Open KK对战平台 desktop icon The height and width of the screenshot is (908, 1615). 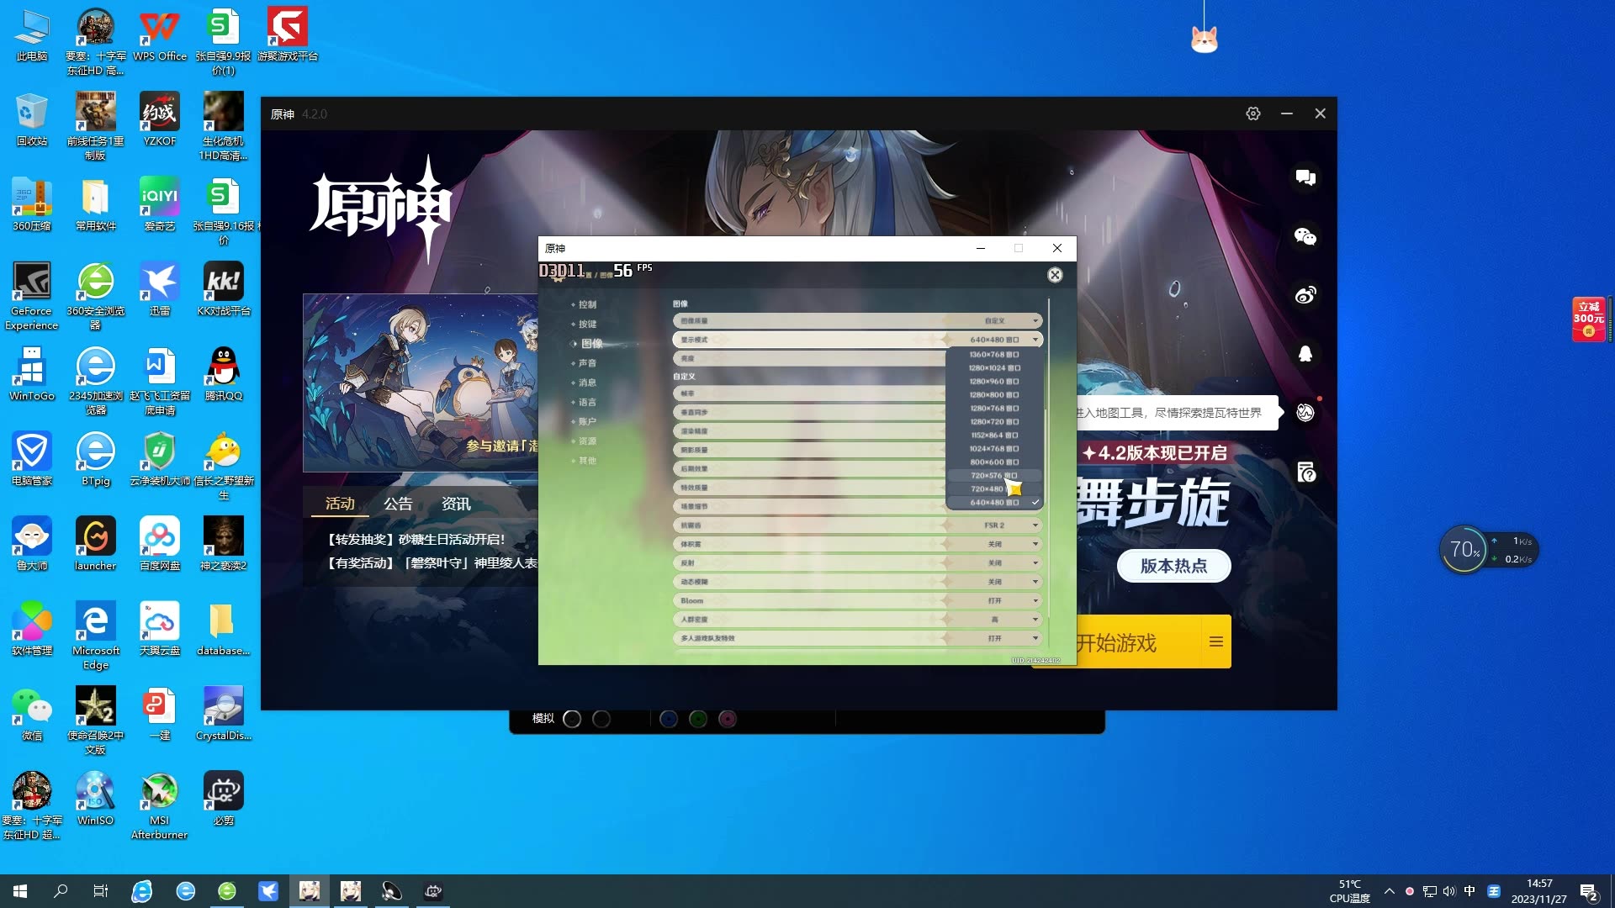[x=223, y=289]
